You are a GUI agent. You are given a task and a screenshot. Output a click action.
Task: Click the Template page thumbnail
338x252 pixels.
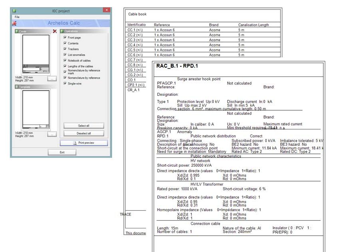[x=36, y=110]
